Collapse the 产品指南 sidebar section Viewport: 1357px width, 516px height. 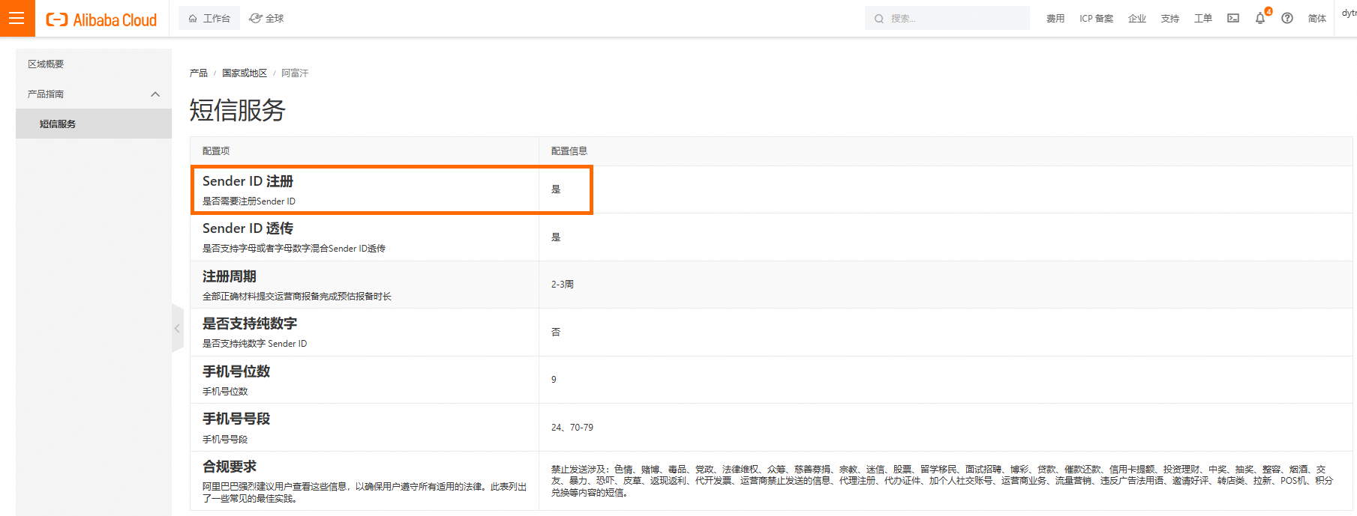tap(94, 94)
